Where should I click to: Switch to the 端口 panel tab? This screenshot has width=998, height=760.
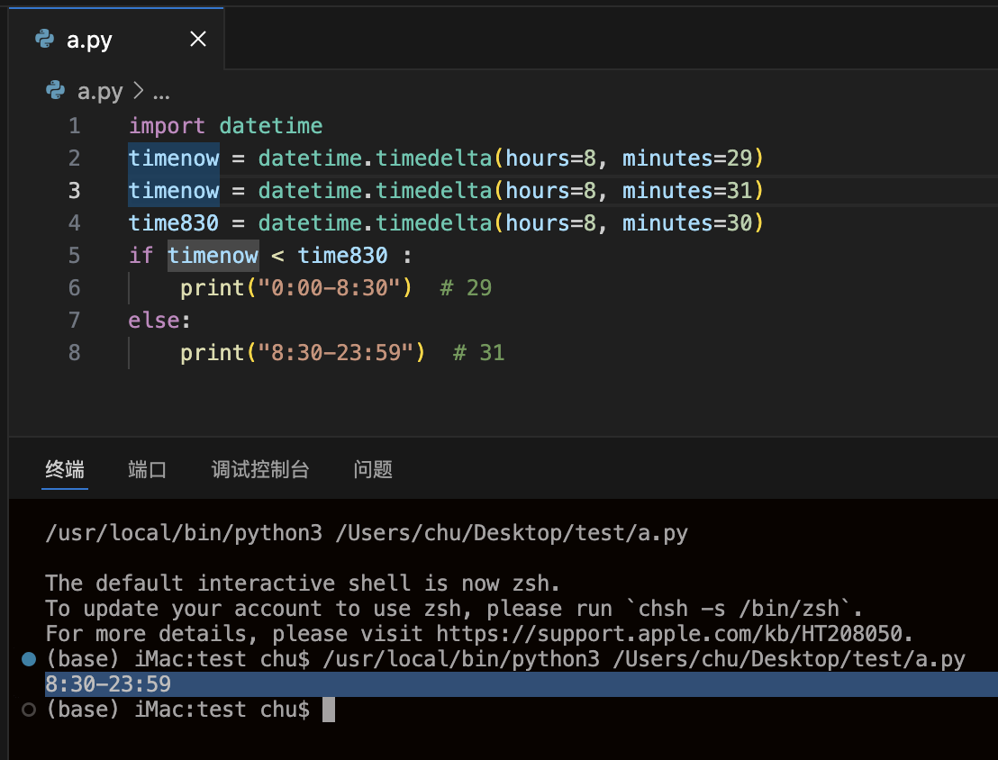coord(147,469)
